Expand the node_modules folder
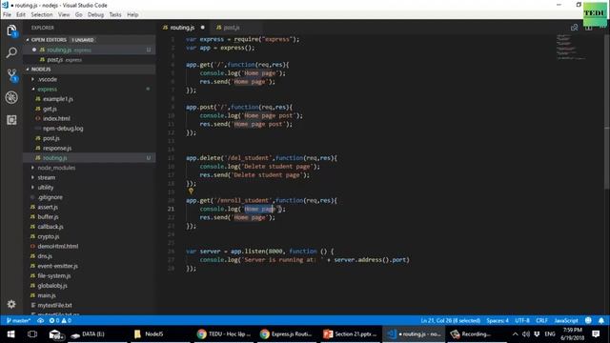The height and width of the screenshot is (343, 610). pos(56,168)
